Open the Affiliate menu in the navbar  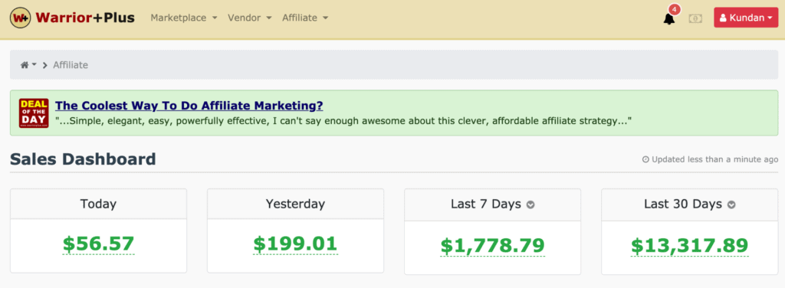[x=305, y=18]
